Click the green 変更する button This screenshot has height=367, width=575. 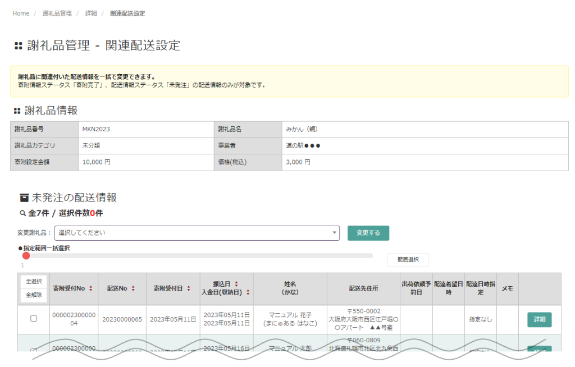tap(368, 233)
